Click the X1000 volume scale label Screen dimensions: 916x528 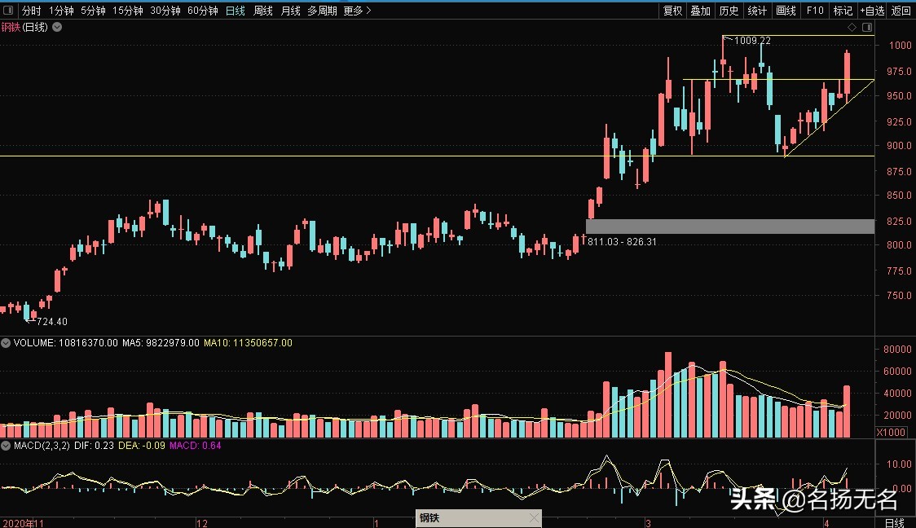click(x=892, y=432)
